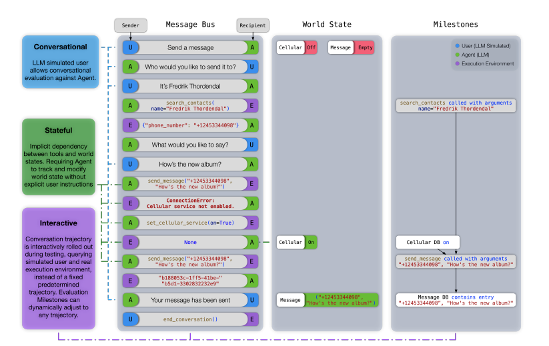Screen dimensions: 549x346
Task: Toggle the Cellular Off state indicator
Action: 311,48
